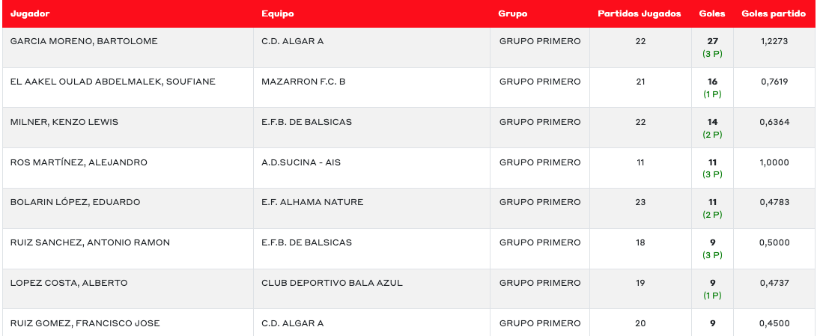This screenshot has width=817, height=336.
Task: Click team CLUB DEPORTIVO BALA AZUL
Action: pyautogui.click(x=332, y=283)
